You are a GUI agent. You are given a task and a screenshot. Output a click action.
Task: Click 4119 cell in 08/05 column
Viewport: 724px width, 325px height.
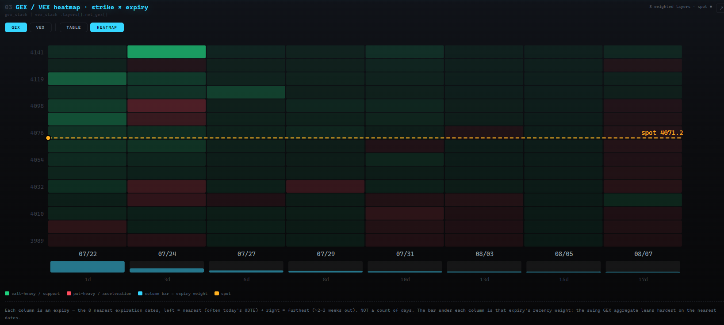tap(563, 79)
